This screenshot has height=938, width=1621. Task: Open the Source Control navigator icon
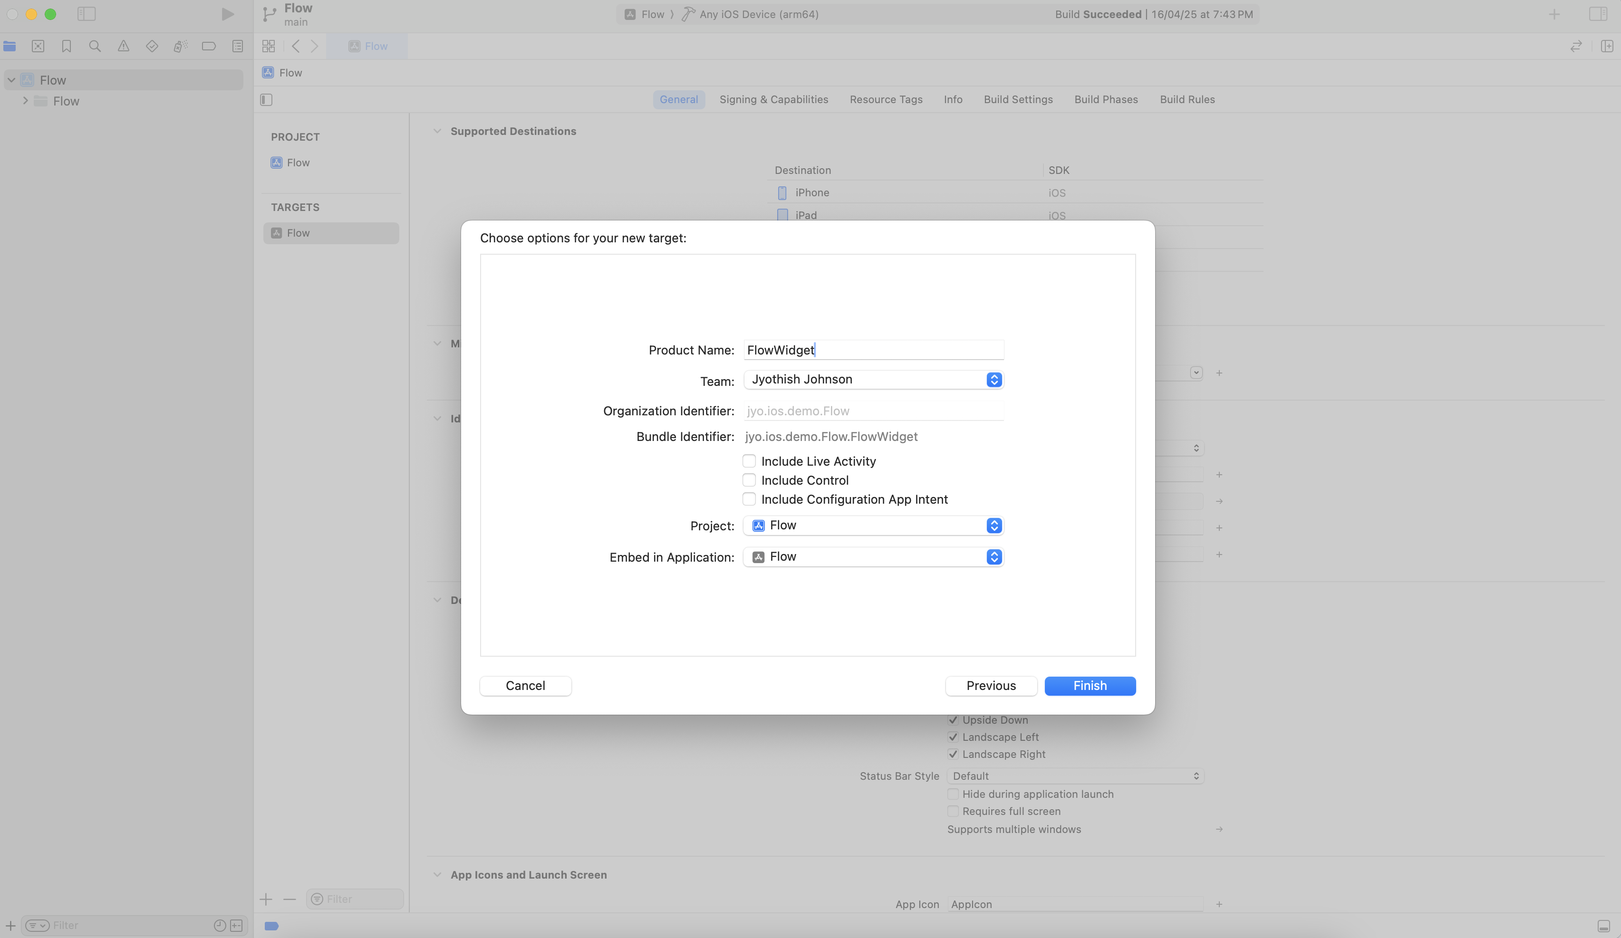[38, 46]
